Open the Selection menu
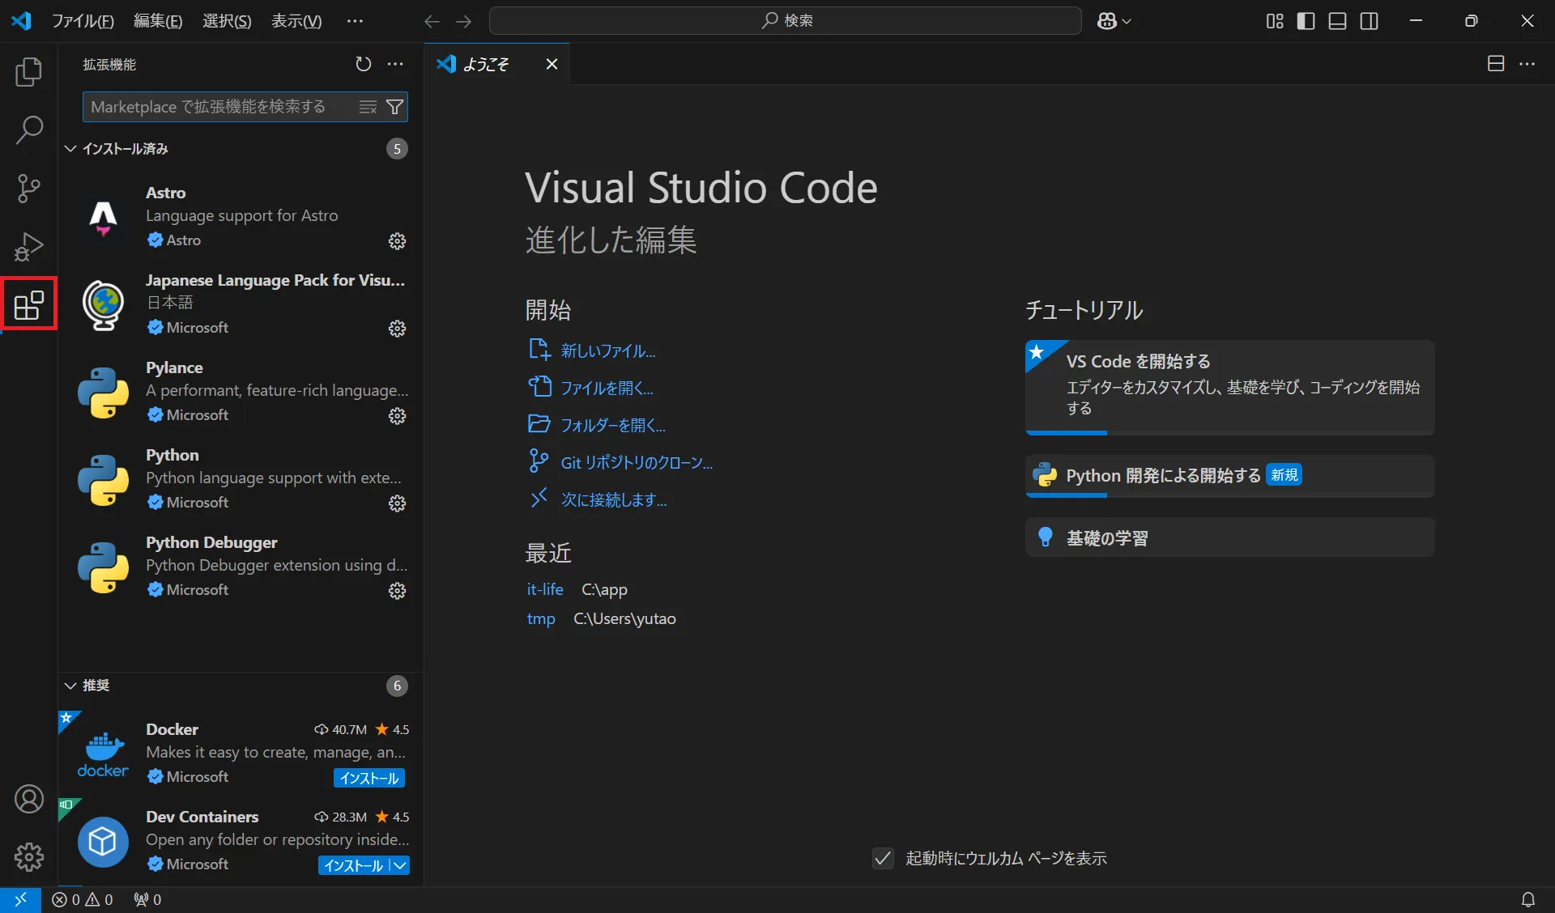1555x913 pixels. click(x=227, y=21)
